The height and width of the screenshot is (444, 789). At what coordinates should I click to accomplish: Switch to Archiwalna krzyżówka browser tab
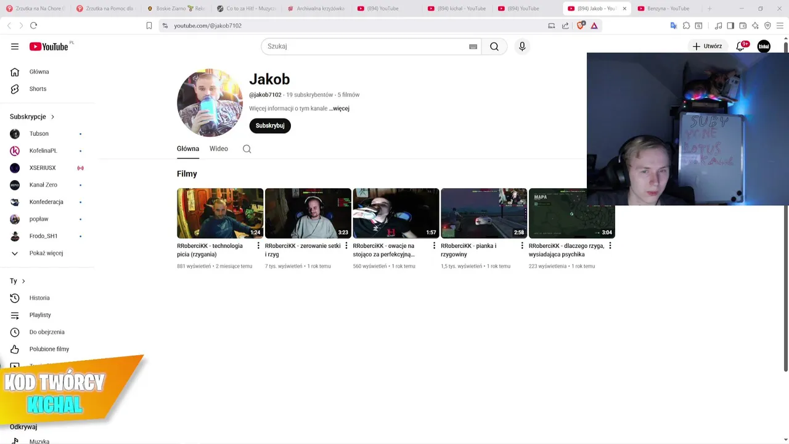tap(316, 9)
